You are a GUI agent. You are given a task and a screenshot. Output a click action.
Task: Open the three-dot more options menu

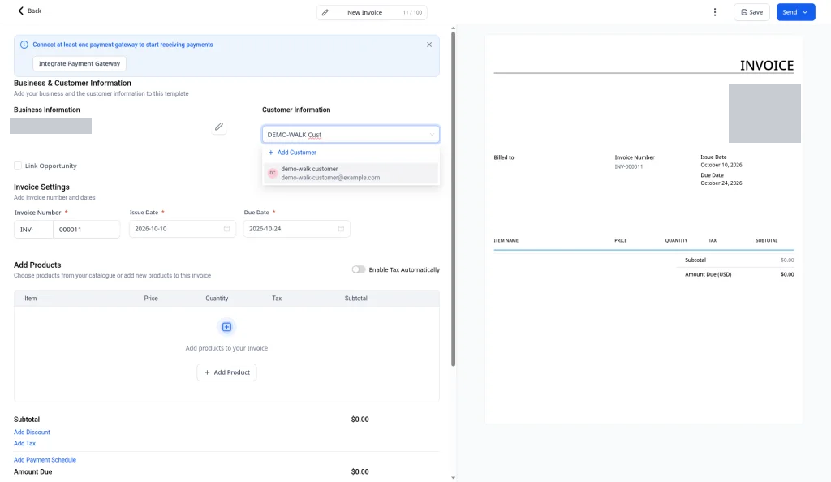click(714, 12)
